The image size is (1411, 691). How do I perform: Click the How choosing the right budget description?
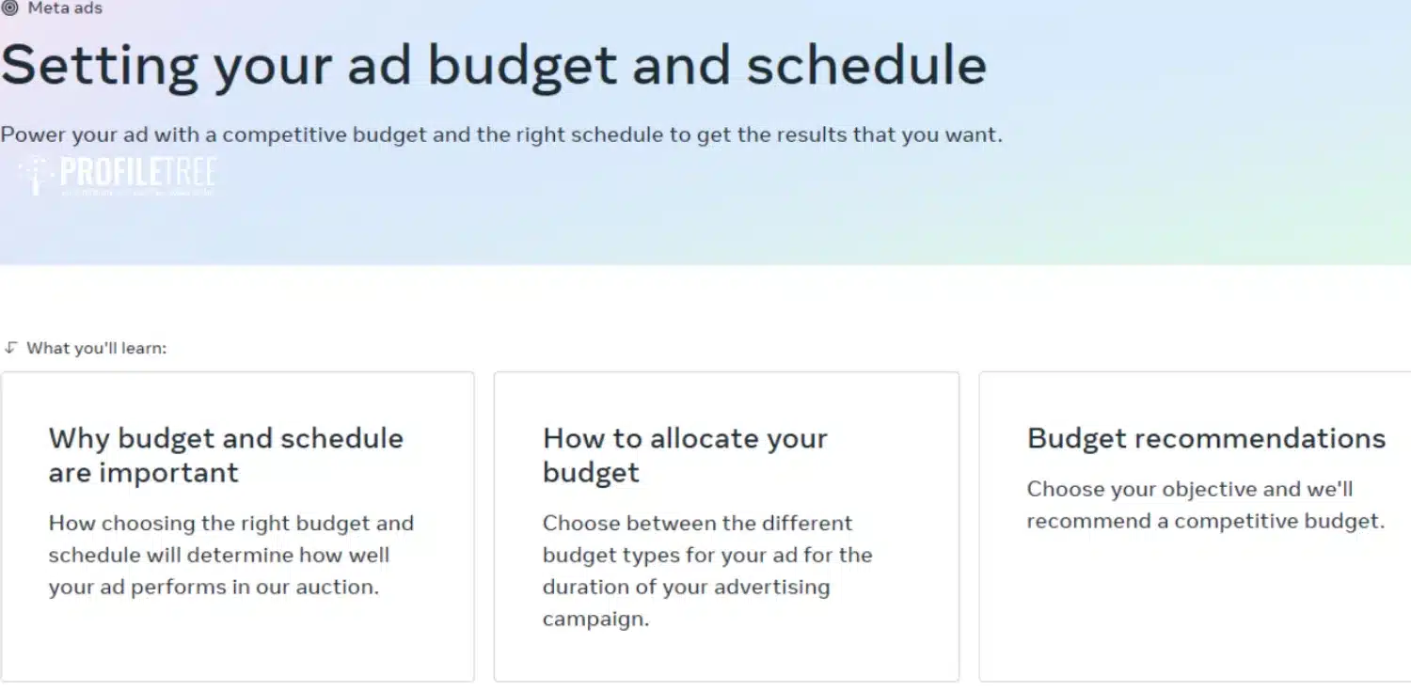pos(231,555)
